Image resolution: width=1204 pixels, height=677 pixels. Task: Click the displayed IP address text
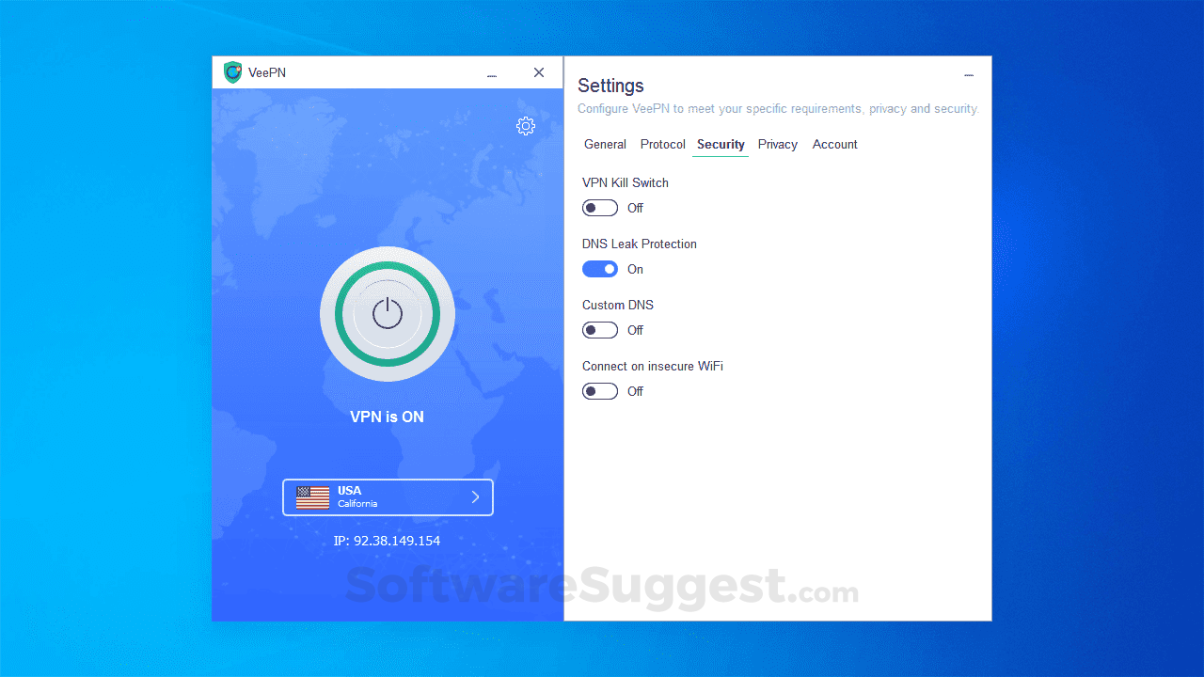388,541
